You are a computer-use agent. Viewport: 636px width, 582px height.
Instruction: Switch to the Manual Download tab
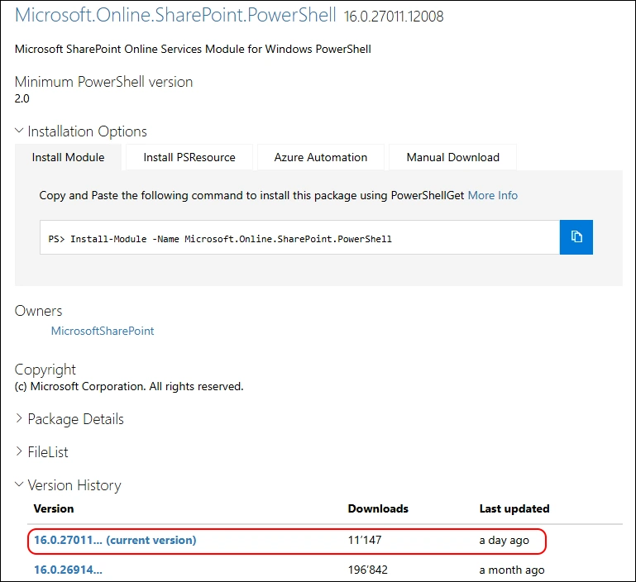click(x=453, y=157)
